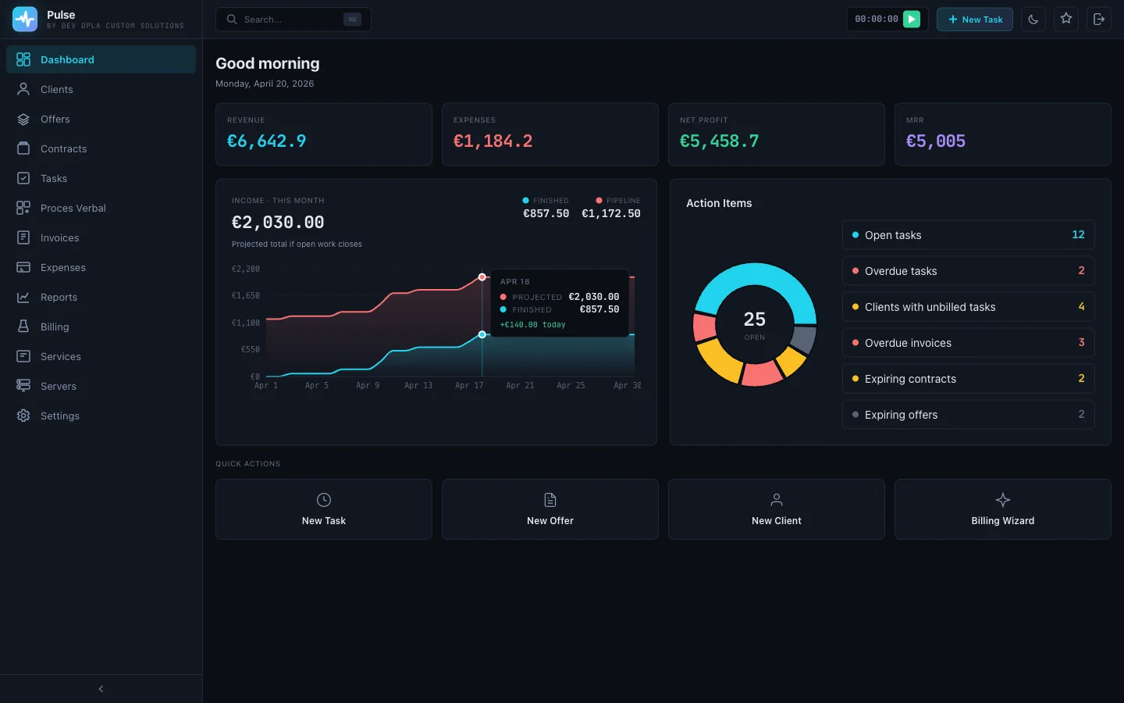This screenshot has height=703, width=1124.
Task: Click the logout icon in top bar
Action: click(1099, 20)
